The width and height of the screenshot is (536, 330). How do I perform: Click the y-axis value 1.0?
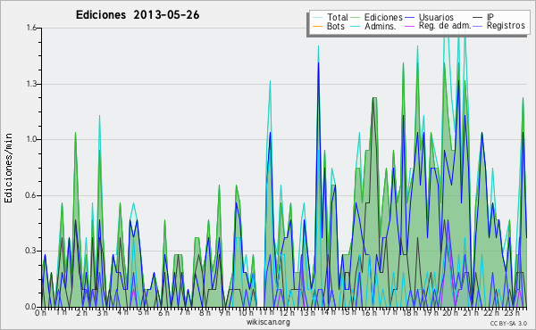pyautogui.click(x=31, y=139)
